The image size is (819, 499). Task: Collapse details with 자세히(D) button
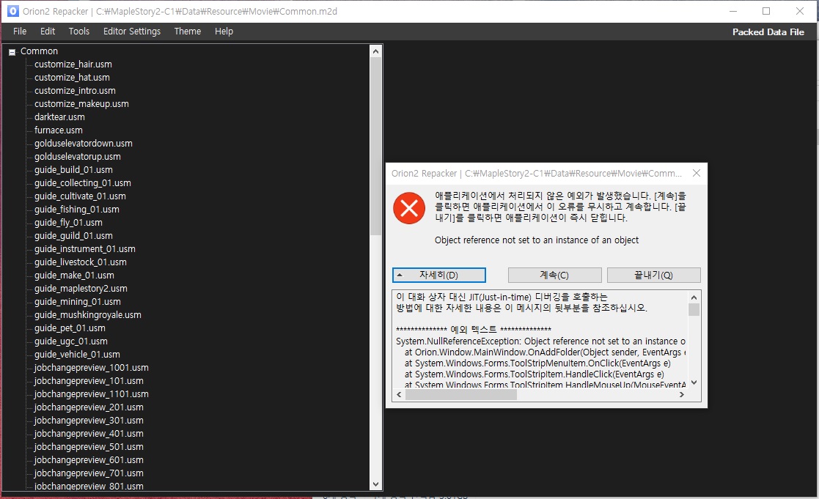438,275
